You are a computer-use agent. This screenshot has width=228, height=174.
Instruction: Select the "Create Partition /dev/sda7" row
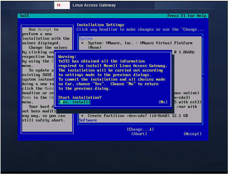(135, 116)
